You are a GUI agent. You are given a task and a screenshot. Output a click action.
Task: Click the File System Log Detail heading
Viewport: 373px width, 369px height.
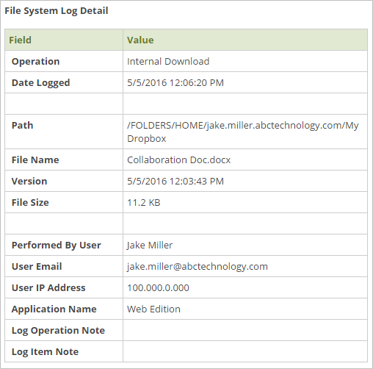point(57,11)
